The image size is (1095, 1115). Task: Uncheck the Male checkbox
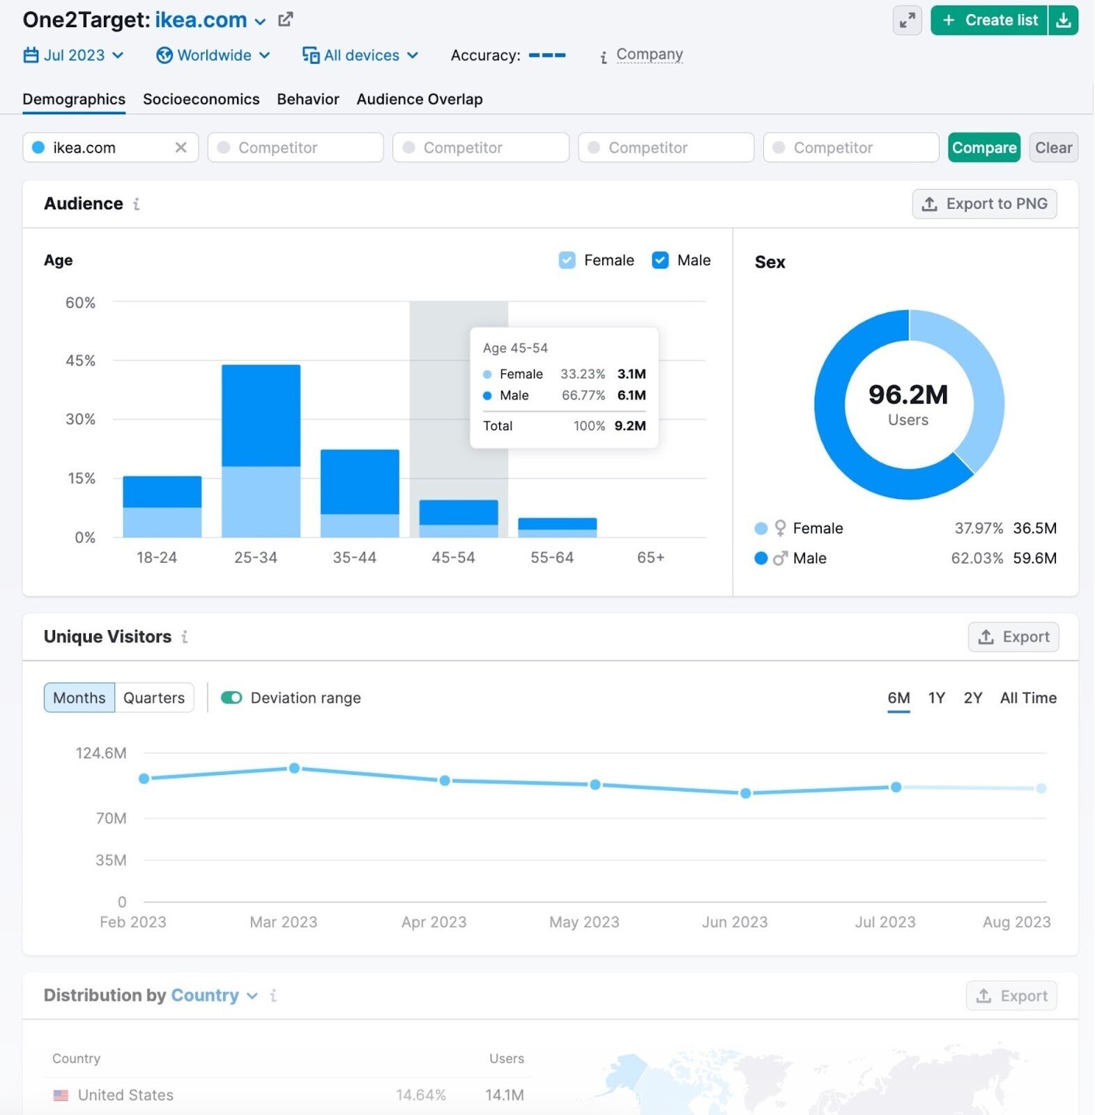pos(660,261)
